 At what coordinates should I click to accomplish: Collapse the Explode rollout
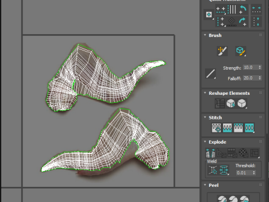tap(205, 142)
